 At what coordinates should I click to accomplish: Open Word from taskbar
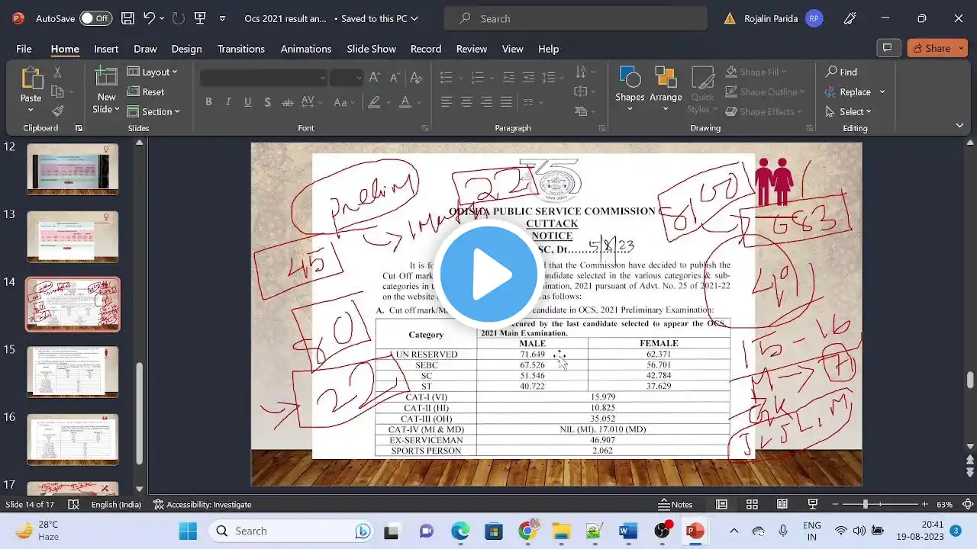[x=628, y=531]
